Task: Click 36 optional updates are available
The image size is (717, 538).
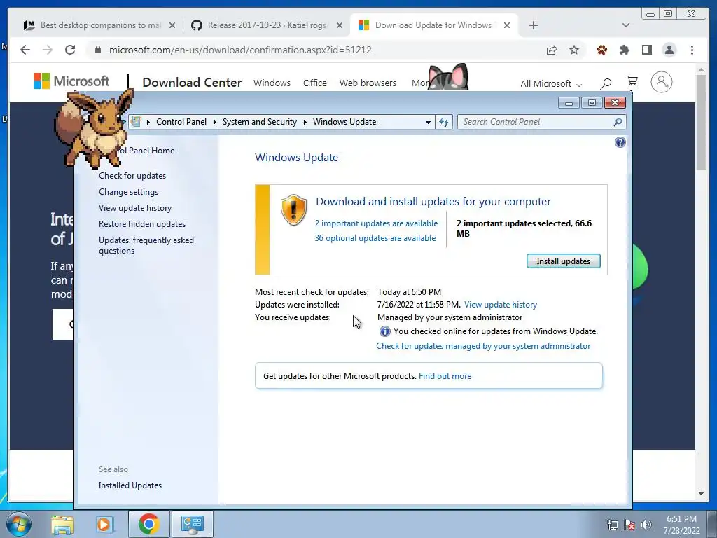Action: [375, 238]
